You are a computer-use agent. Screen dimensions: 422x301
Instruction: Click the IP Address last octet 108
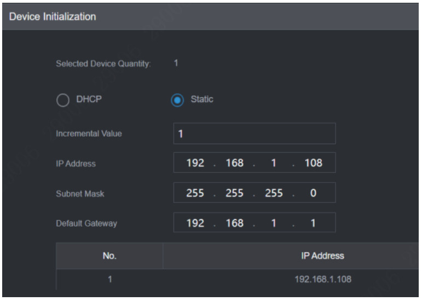tap(314, 163)
